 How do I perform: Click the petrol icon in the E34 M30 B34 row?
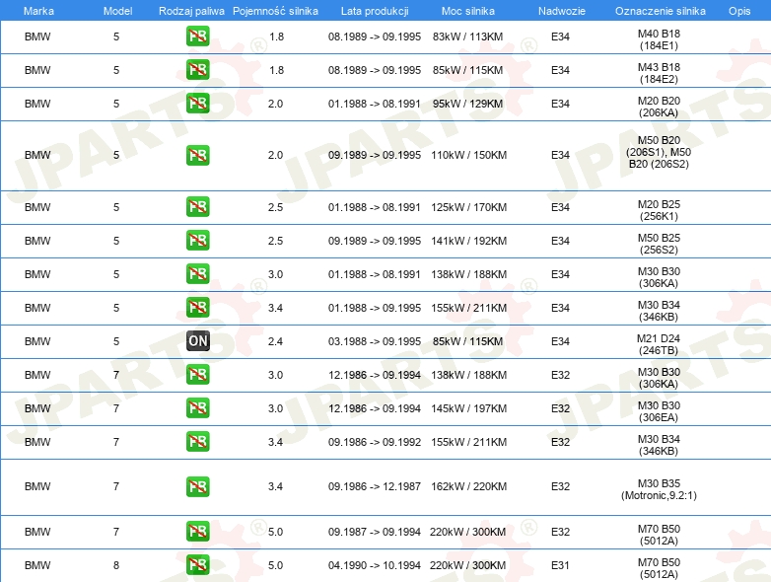pos(197,307)
